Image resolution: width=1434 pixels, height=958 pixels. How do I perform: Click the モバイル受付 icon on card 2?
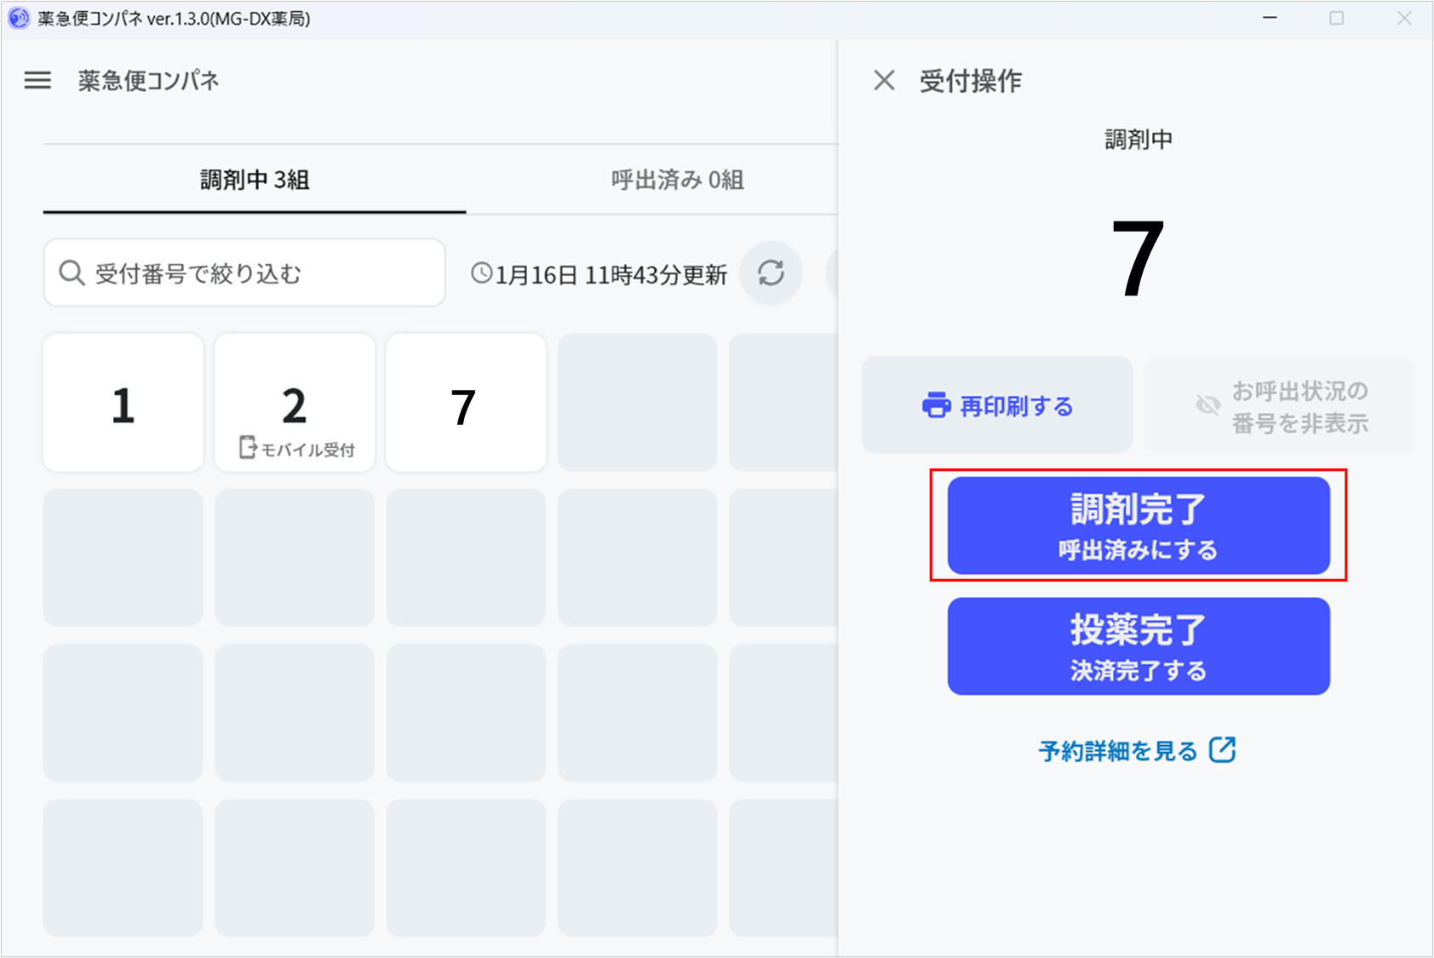pyautogui.click(x=248, y=447)
